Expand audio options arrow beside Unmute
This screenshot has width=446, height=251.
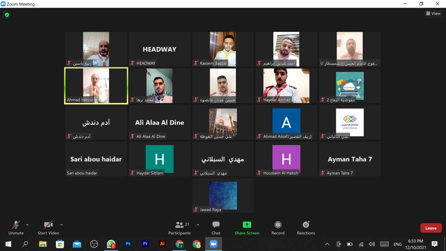27,225
